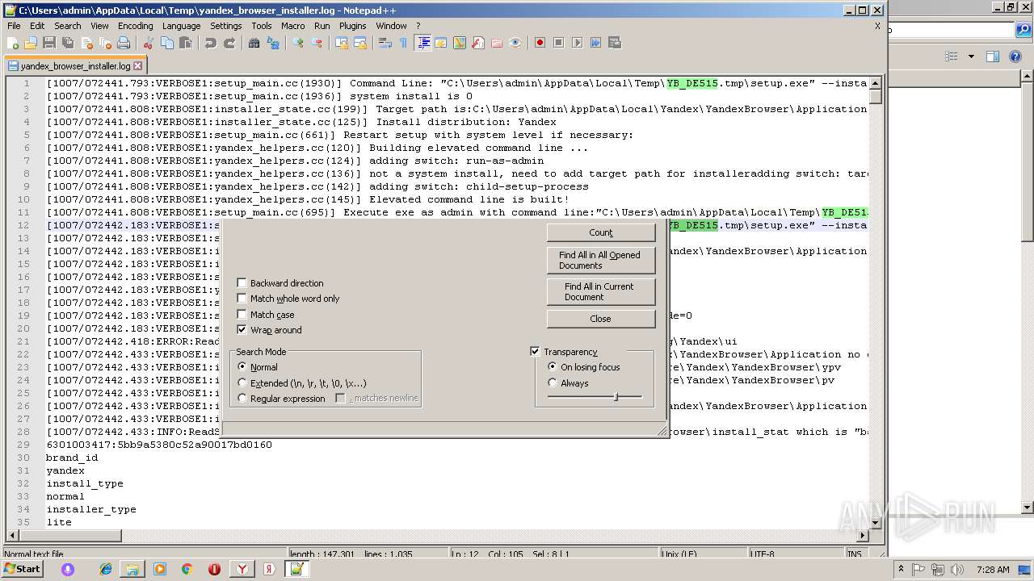Image resolution: width=1034 pixels, height=581 pixels.
Task: Check the Backward direction option
Action: pos(242,283)
